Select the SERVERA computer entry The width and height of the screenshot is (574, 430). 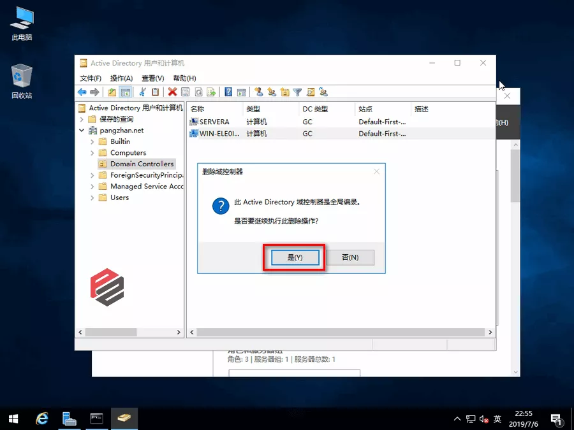(x=214, y=122)
